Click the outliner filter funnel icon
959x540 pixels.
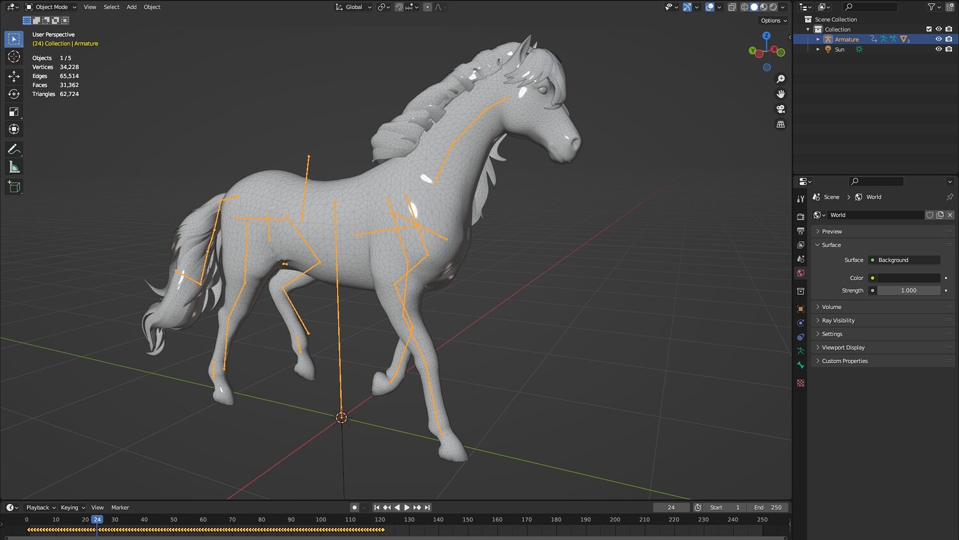[x=932, y=7]
